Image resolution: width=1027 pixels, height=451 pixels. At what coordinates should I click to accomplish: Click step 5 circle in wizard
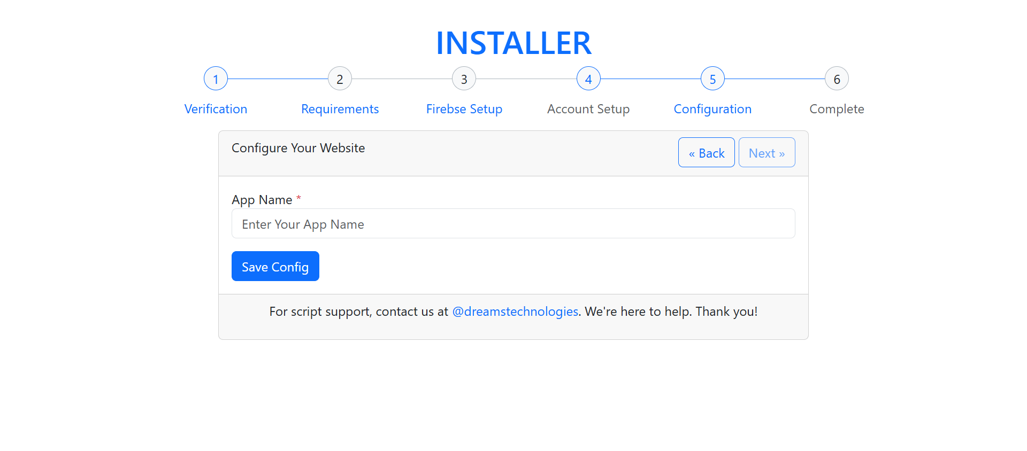(x=712, y=79)
